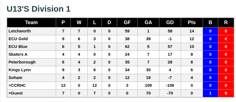
Task: Select the Letchworth team name
Action: coord(19,31)
